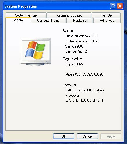Go to the Computer Name tab
127x144 pixels.
pyautogui.click(x=48, y=21)
